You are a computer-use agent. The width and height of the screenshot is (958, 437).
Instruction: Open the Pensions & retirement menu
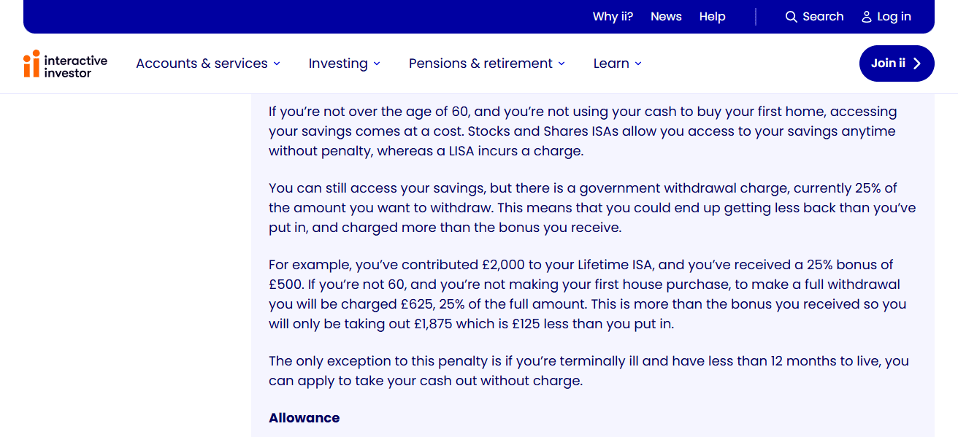click(x=480, y=63)
